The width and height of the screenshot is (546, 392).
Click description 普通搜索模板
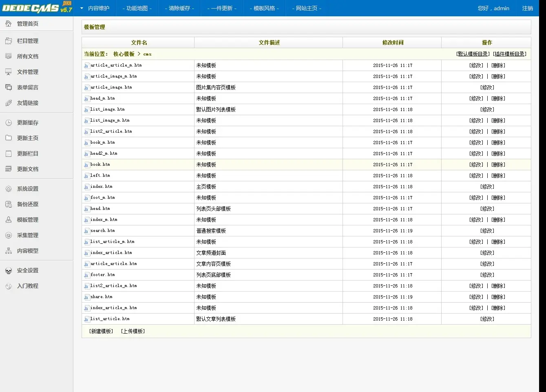tap(211, 231)
